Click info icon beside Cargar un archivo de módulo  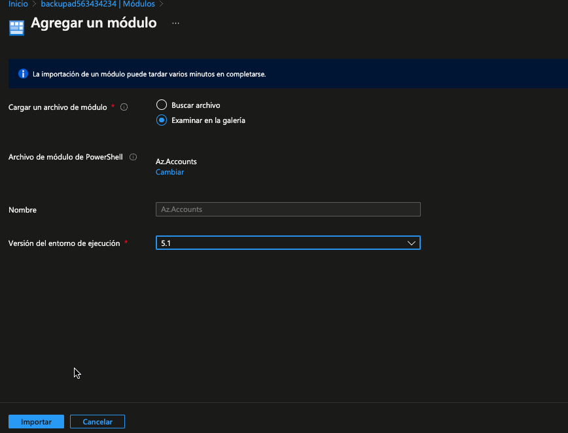coord(124,107)
